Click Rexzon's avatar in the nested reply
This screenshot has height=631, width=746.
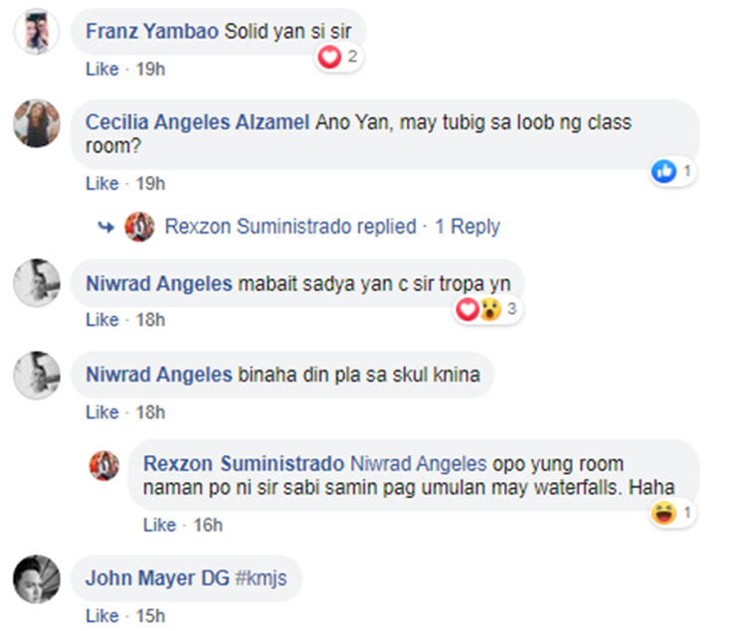pyautogui.click(x=104, y=465)
